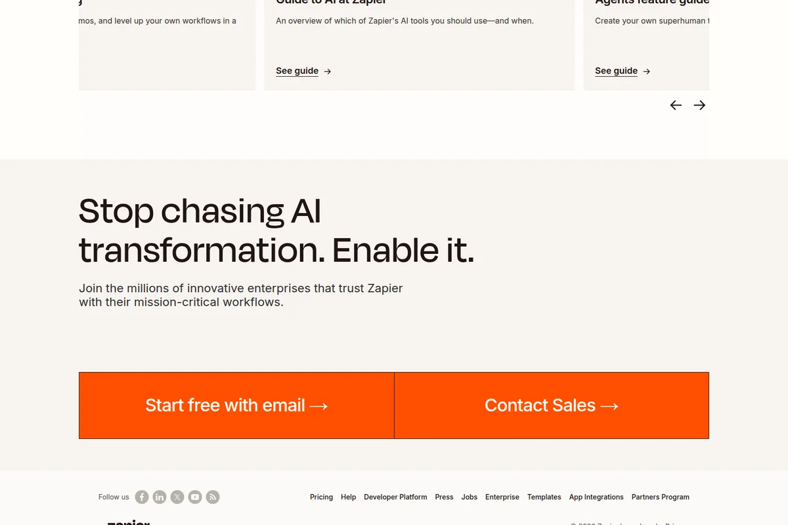
Task: Open Zapier's X (Twitter) icon
Action: click(x=177, y=497)
